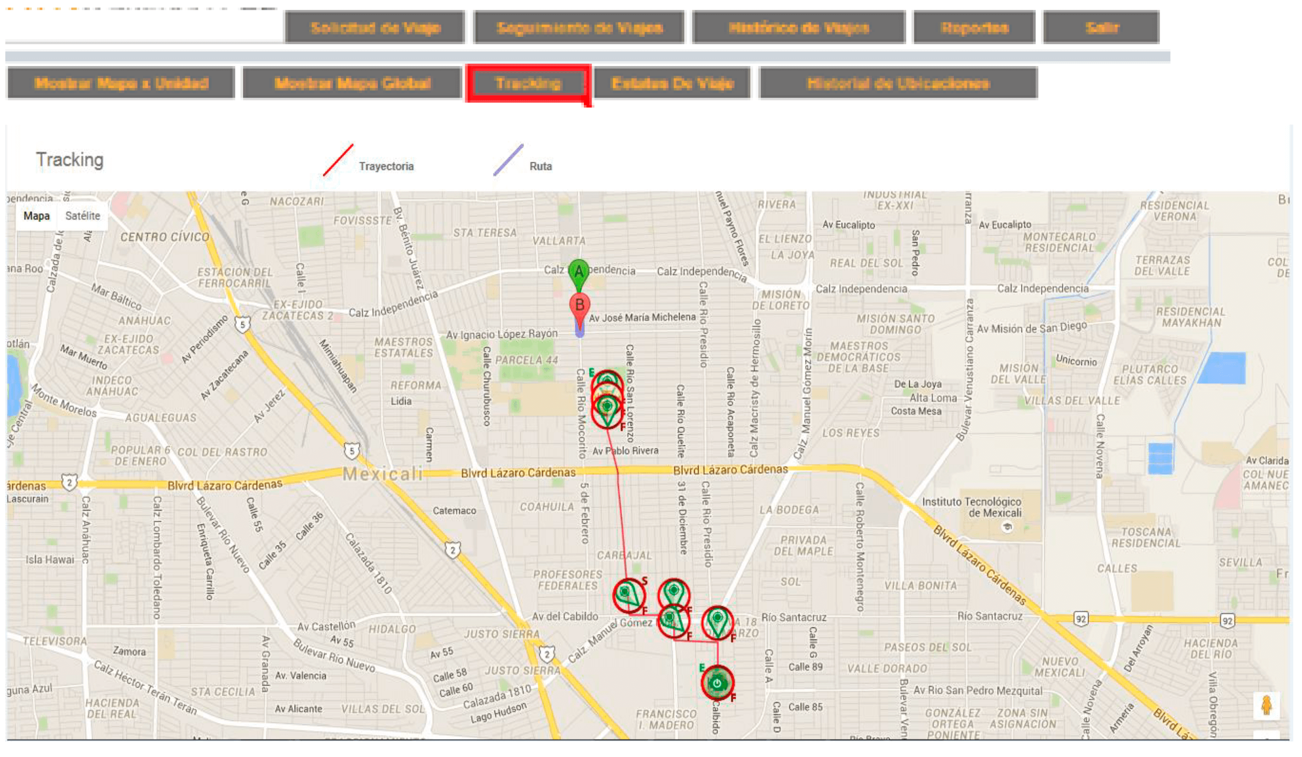Click the bottom marker near Calle Río San Lorenzo
The height and width of the screenshot is (757, 1302).
607,411
